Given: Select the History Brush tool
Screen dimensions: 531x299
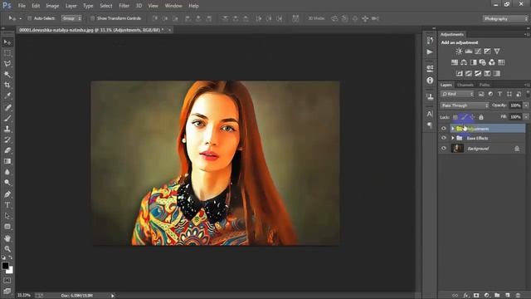Looking at the screenshot, I should [7, 140].
